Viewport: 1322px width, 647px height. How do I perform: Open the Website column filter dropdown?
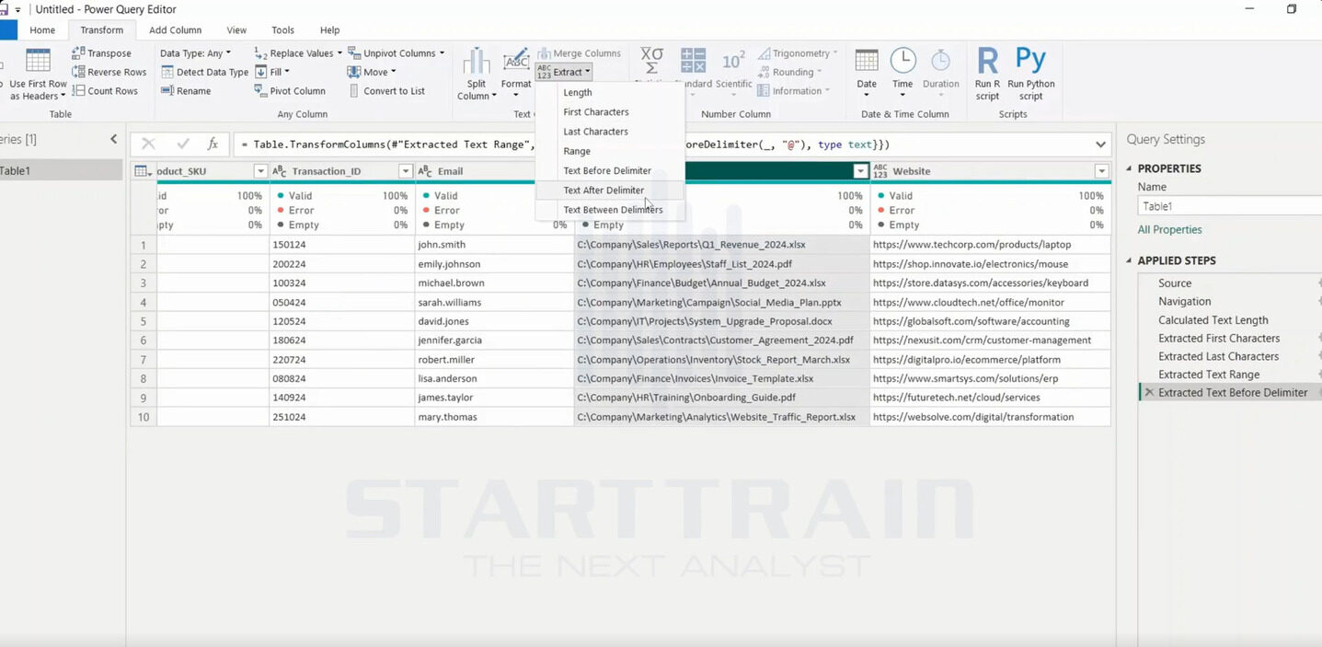click(x=1101, y=171)
